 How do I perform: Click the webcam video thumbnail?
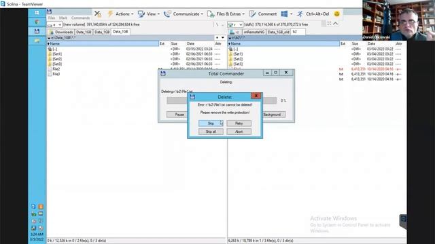pos(398,20)
